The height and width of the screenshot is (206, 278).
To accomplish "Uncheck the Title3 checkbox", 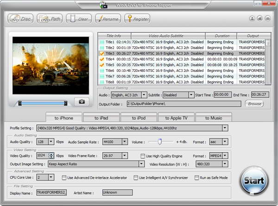I will click(x=102, y=53).
